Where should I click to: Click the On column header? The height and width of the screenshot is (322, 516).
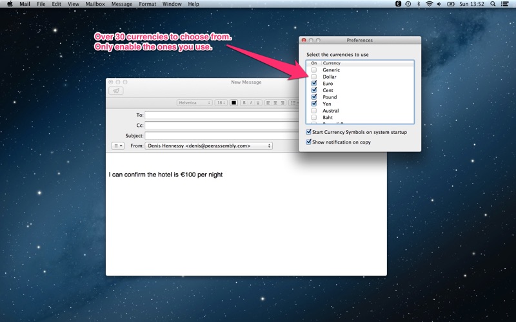point(314,63)
